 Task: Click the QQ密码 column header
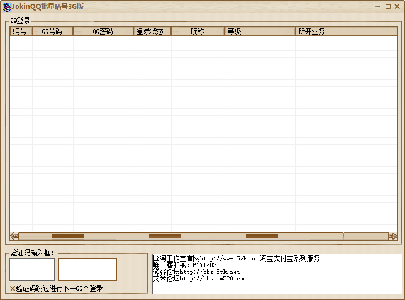tap(103, 31)
